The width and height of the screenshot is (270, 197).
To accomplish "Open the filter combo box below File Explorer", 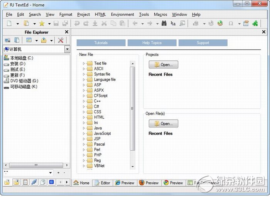I will [51, 173].
